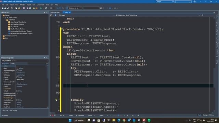The width and height of the screenshot is (219, 123).
Task: Click the IDE search field in title bar
Action: point(183,1)
